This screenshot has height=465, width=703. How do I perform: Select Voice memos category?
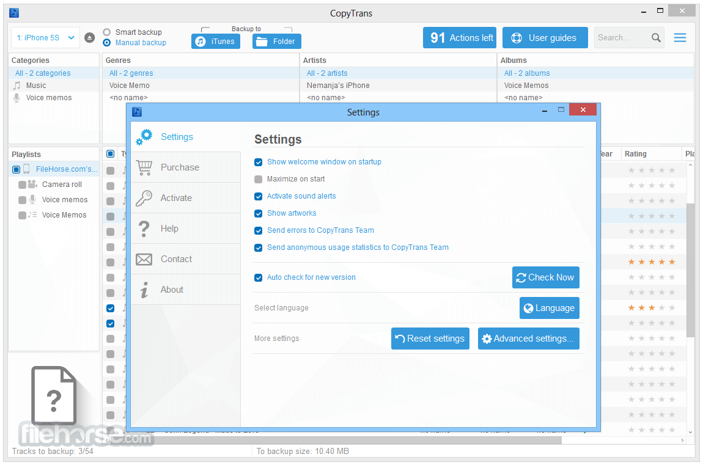(54, 98)
